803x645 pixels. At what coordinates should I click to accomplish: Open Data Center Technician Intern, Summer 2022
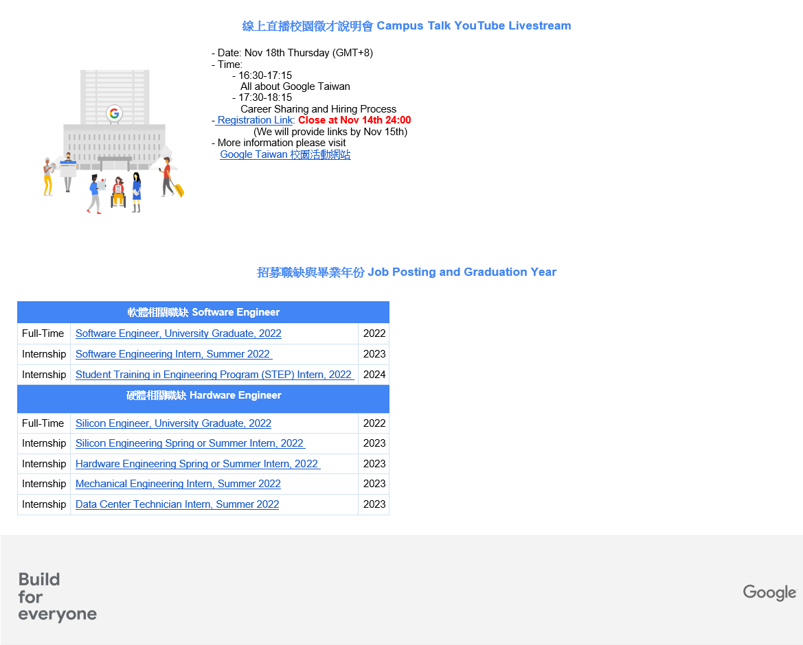177,504
